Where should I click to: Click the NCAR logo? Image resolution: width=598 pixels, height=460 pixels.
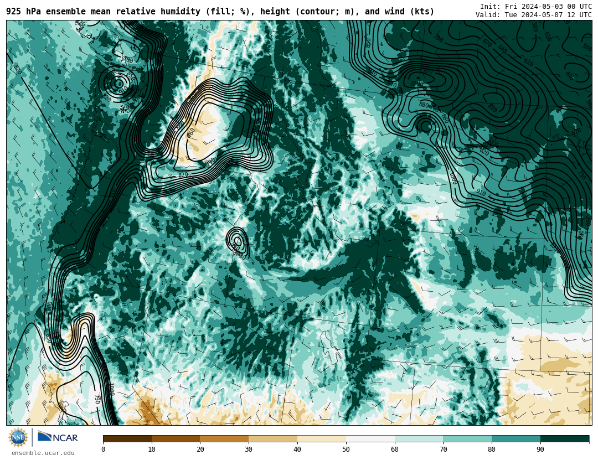(x=58, y=437)
